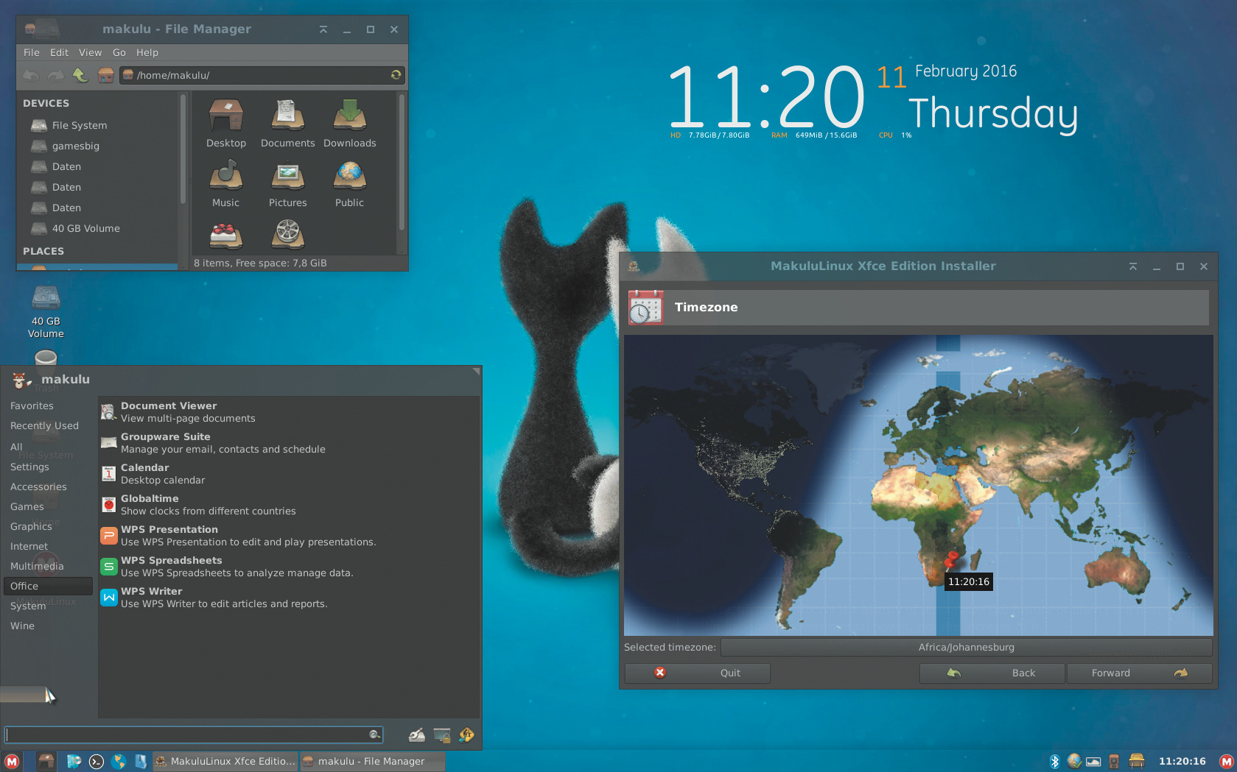1237x772 pixels.
Task: Open the View menu in File Manager
Action: pyautogui.click(x=90, y=52)
